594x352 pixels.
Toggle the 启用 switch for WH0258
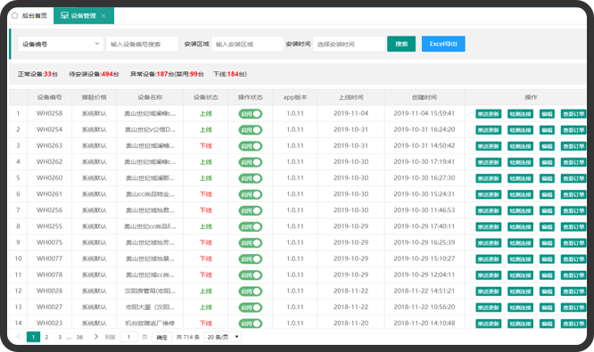coord(251,113)
